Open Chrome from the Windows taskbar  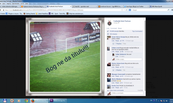click(x=26, y=101)
